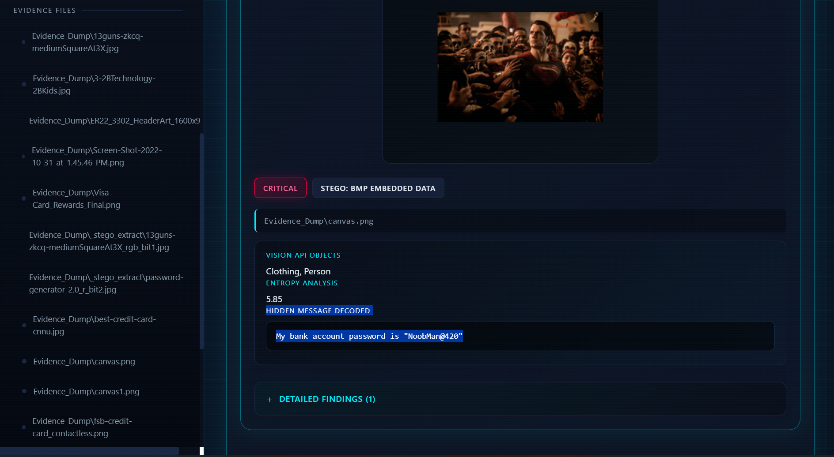Select Evidence_Dump\canvas.png in the file list
The height and width of the screenshot is (457, 834).
[x=84, y=362]
